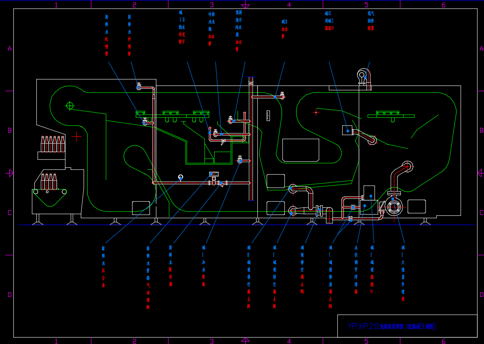
Task: Click row marker A on the left border
Action: click(10, 49)
